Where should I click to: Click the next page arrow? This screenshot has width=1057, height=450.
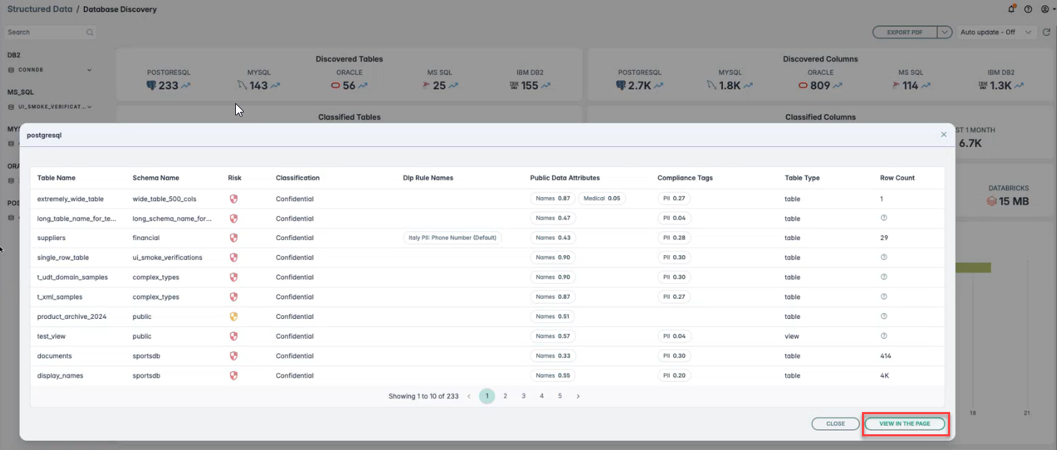tap(578, 396)
